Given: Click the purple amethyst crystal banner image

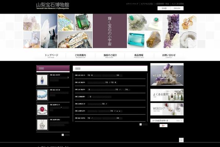Looking at the screenshot, I should click(x=171, y=31).
